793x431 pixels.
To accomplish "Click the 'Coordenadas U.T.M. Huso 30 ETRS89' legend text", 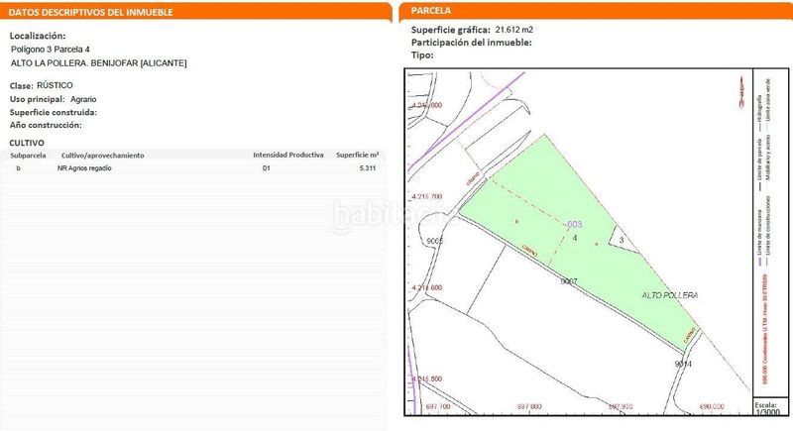I will pos(765,330).
